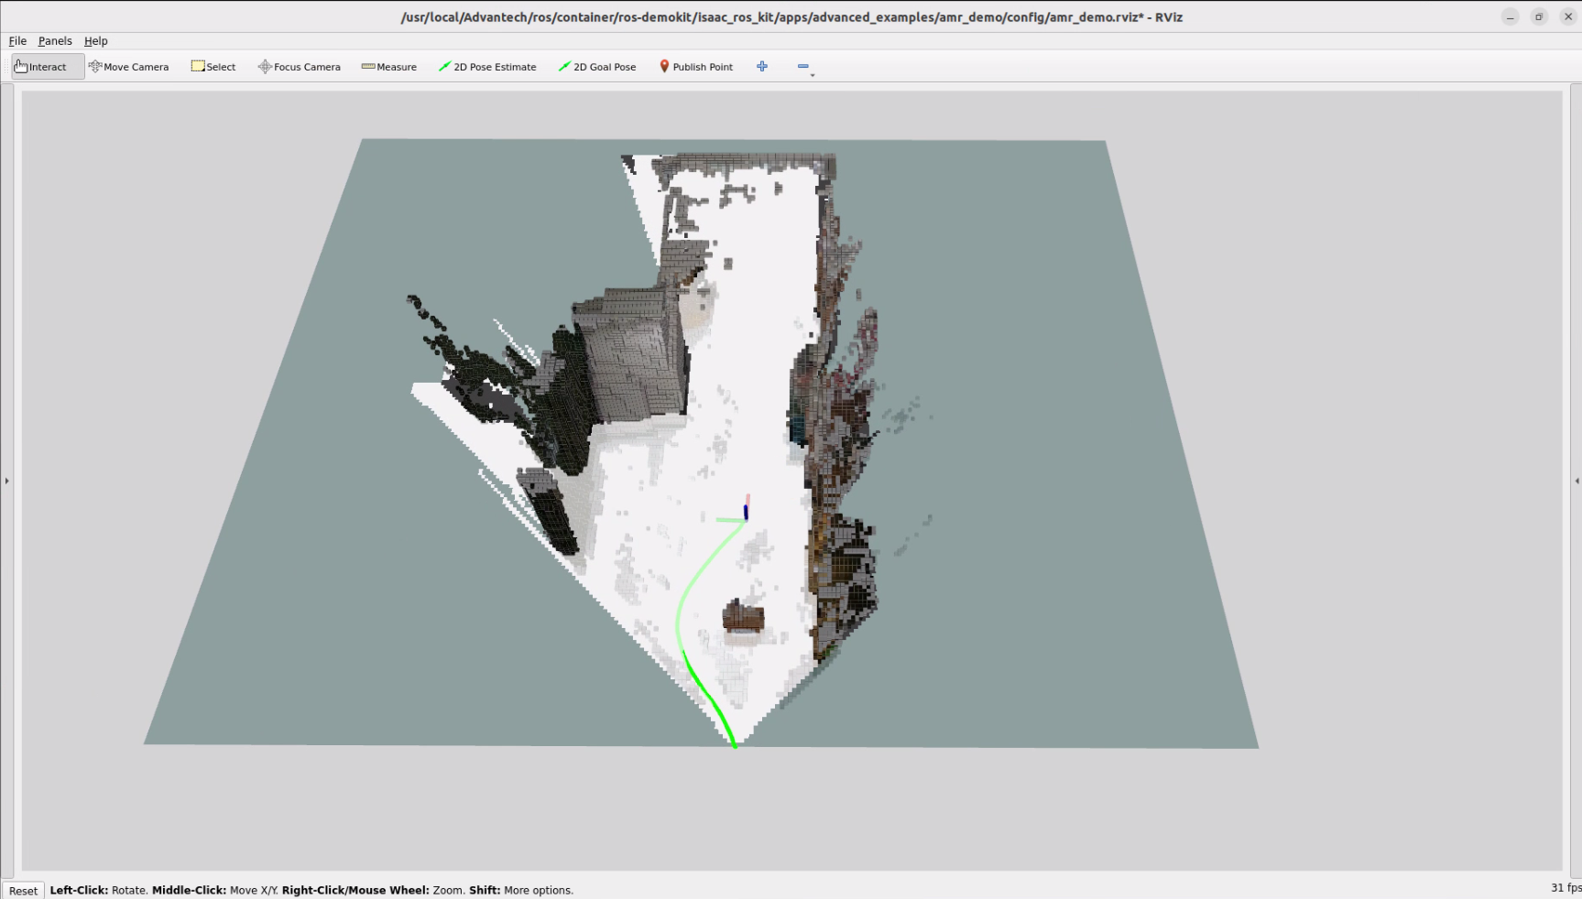The width and height of the screenshot is (1582, 899).
Task: Click the bright green planned path
Action: click(709, 700)
